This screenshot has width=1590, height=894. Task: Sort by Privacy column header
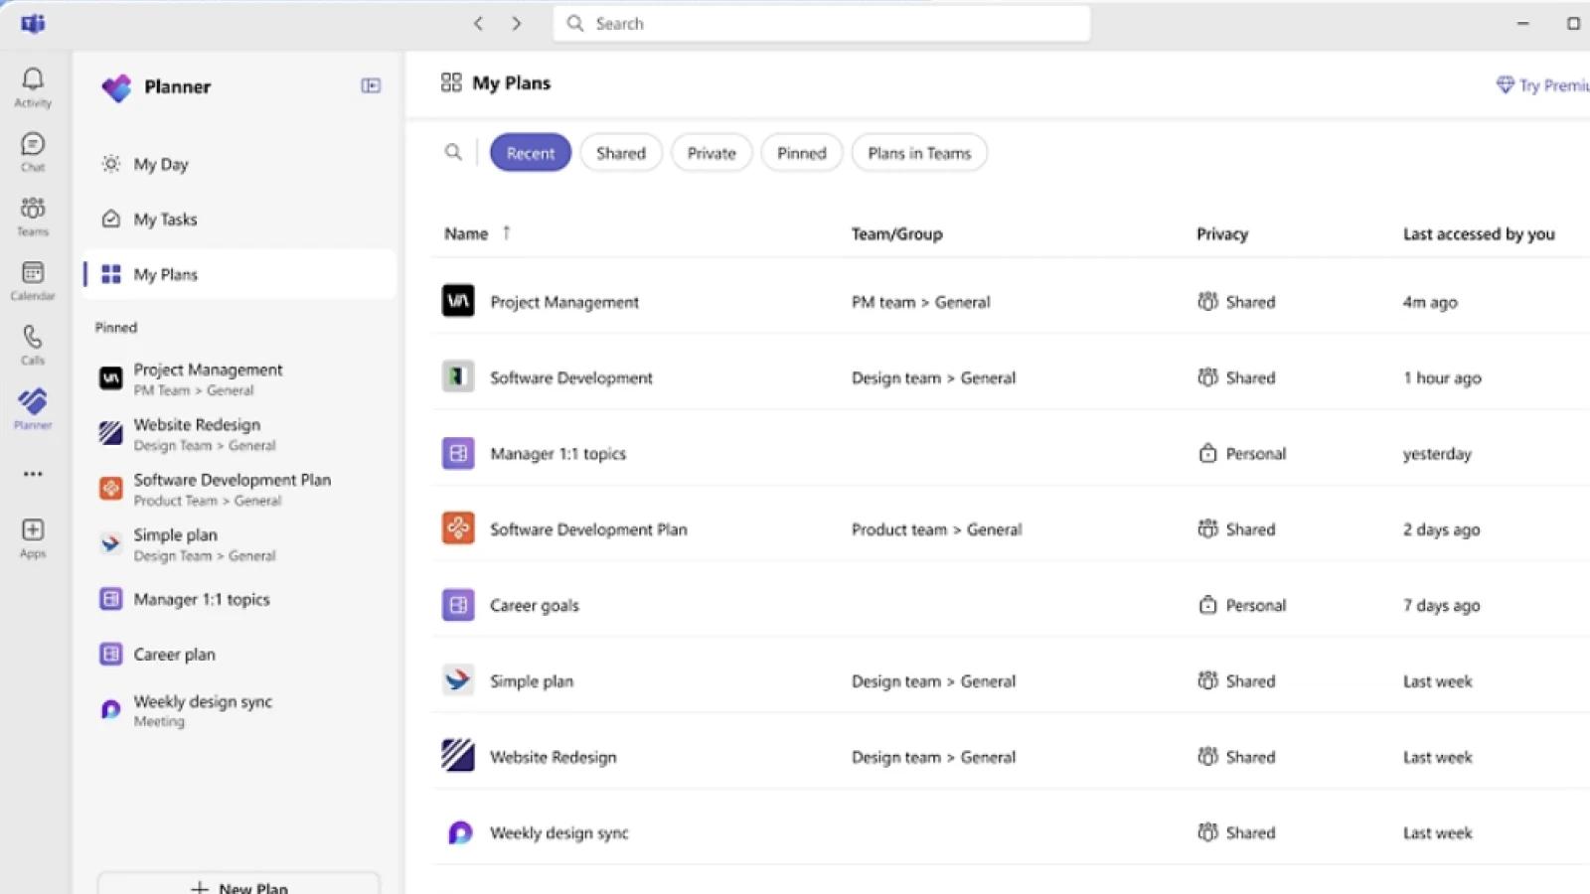click(1222, 233)
